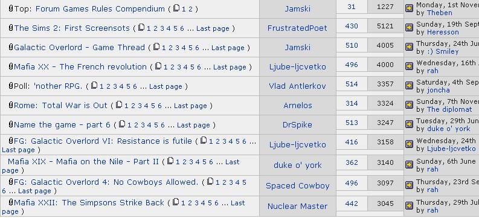Image resolution: width=479 pixels, height=218 pixels.
Task: Go to last post of The Sims 2 thread via arrow icon
Action: (x=409, y=28)
